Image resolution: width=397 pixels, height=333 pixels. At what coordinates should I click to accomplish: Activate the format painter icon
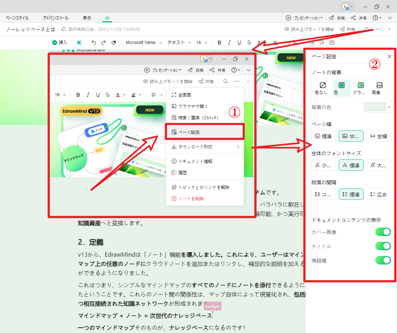pyautogui.click(x=114, y=42)
